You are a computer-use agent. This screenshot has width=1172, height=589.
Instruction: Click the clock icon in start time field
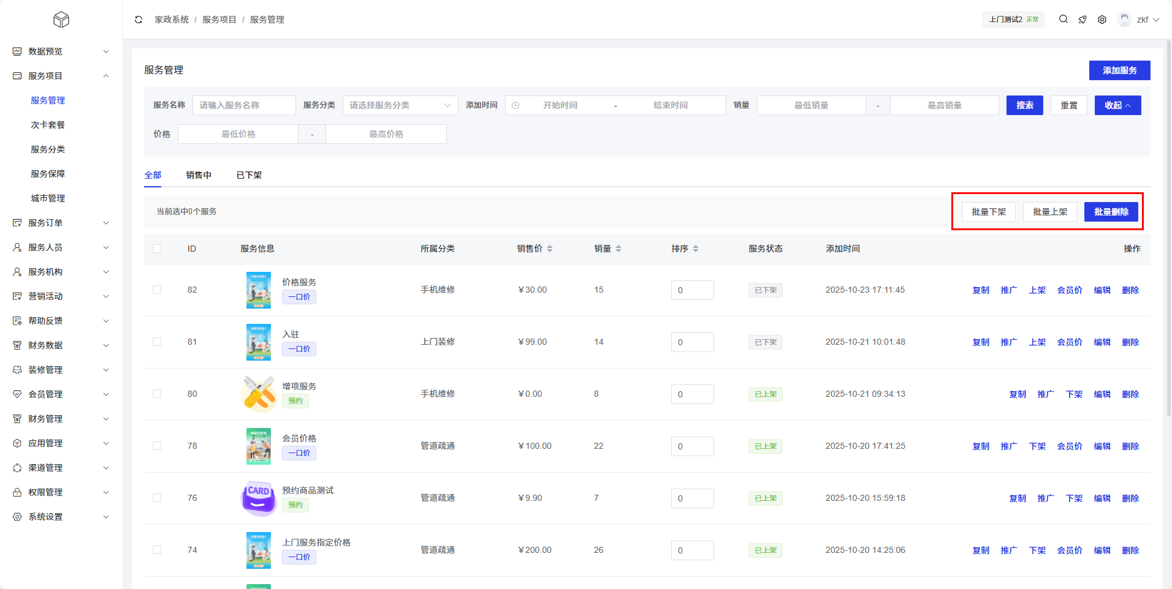516,105
